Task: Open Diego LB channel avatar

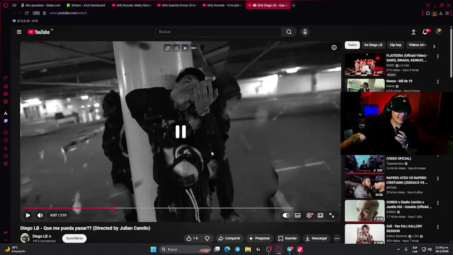Action: (25, 238)
